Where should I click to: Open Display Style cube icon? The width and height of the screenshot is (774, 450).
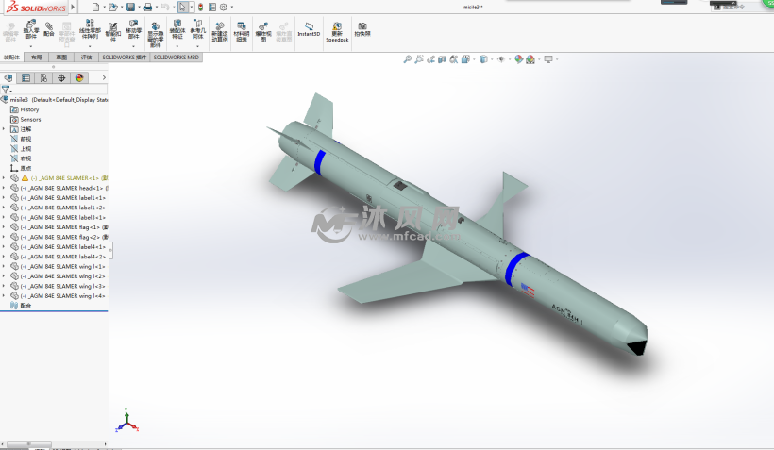(483, 59)
